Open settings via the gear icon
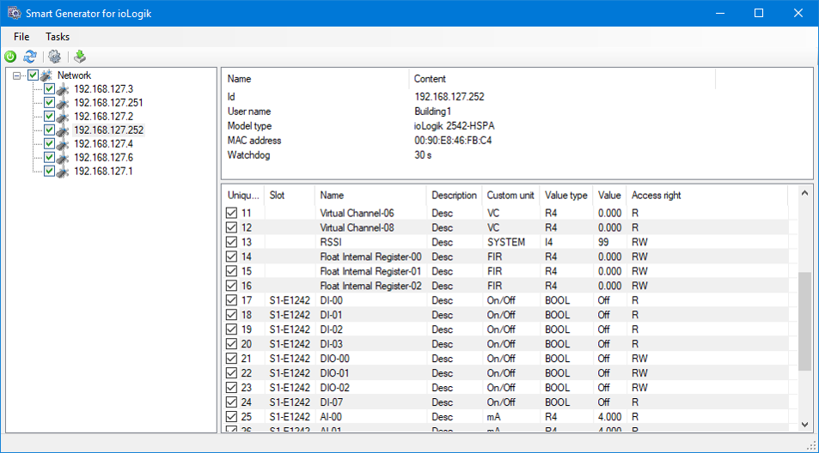 point(55,57)
